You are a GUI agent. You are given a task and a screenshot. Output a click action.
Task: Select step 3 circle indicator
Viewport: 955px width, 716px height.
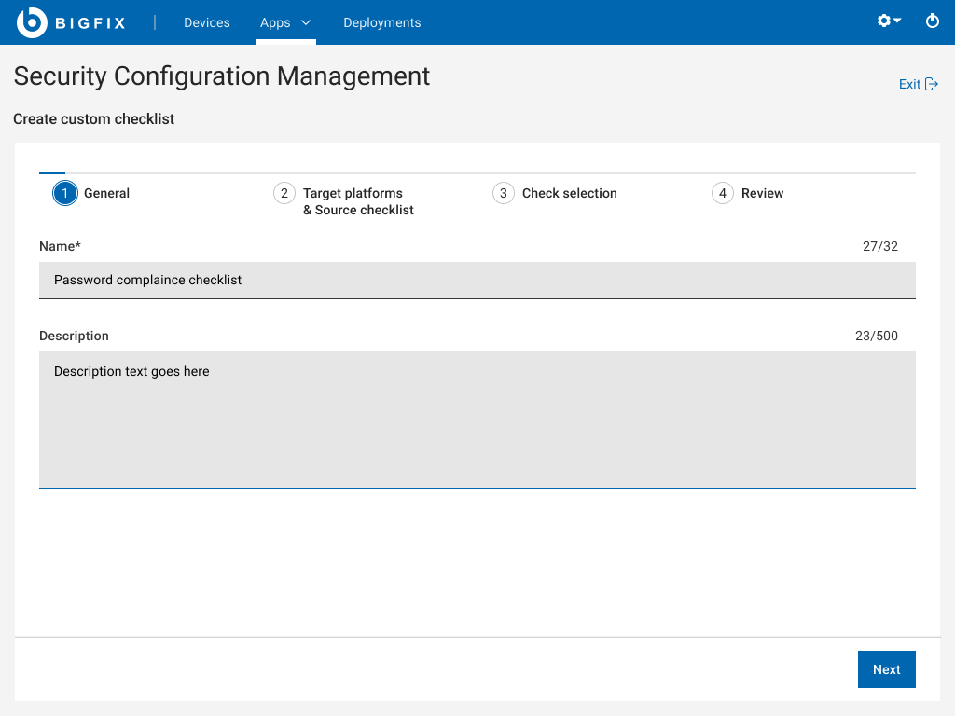point(504,194)
